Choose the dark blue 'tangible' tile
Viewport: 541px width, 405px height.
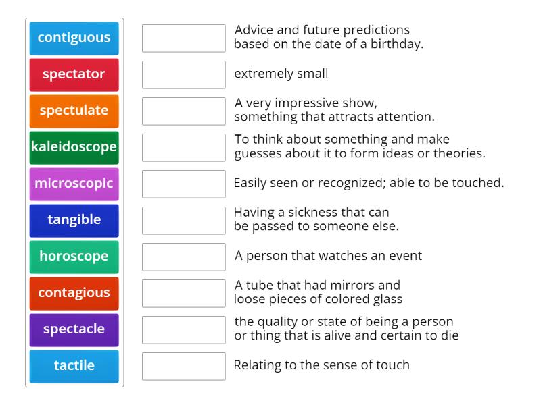(74, 220)
